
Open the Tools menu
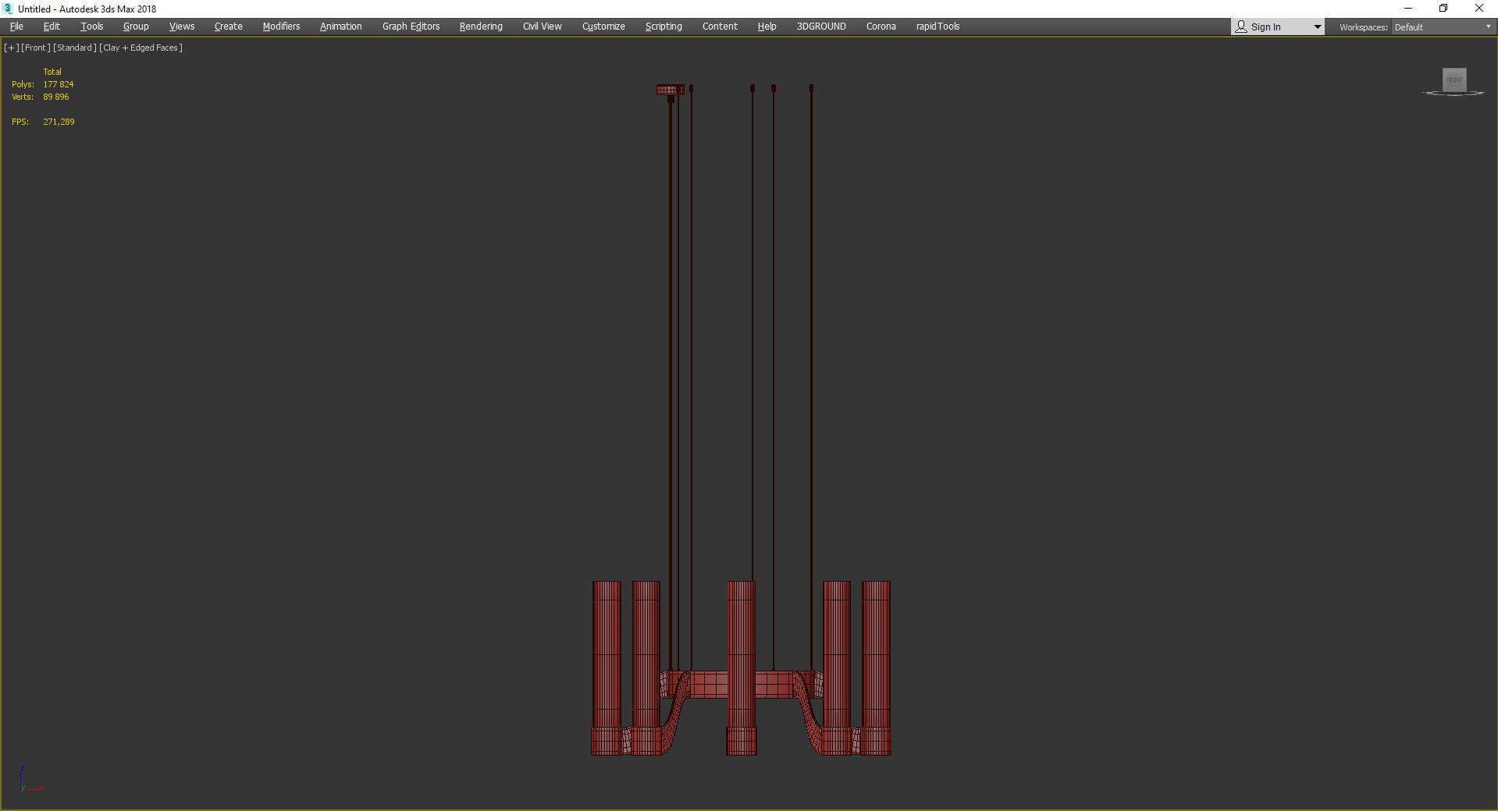coord(91,27)
